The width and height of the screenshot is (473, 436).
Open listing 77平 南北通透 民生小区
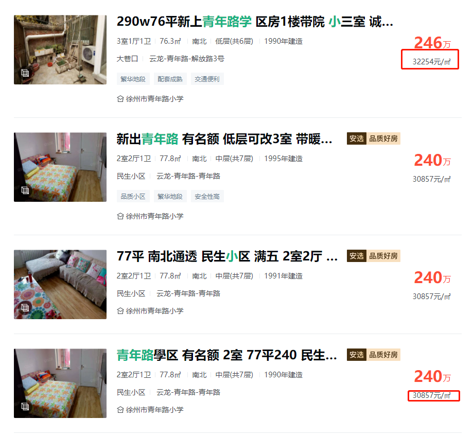coord(227,256)
